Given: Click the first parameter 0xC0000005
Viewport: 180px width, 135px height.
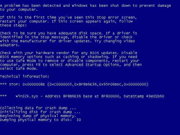Looking at the screenshot, I should [x=61, y=84].
